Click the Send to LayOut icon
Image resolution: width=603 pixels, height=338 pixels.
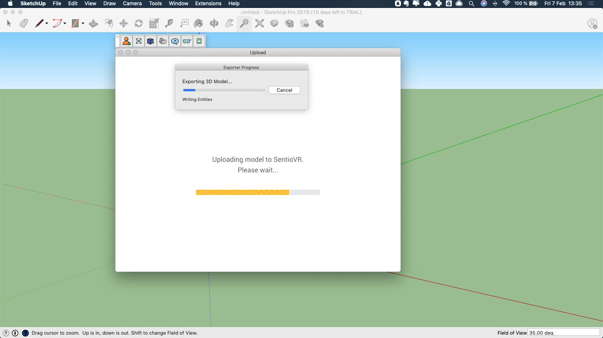(305, 23)
